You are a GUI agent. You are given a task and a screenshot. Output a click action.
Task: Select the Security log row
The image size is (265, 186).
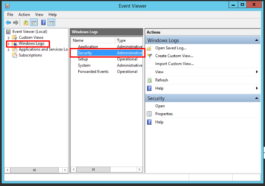107,53
